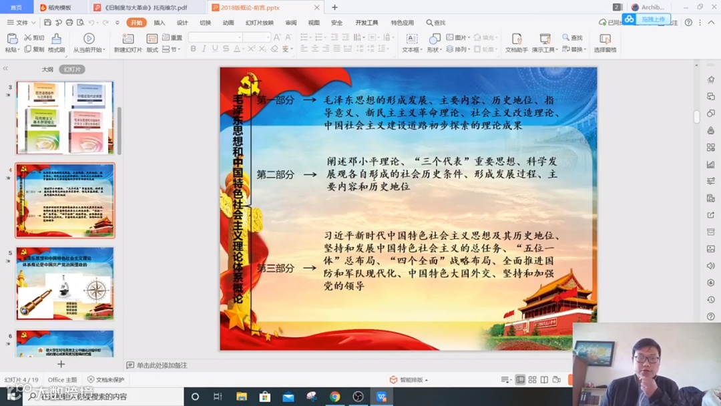Screen dimensions: 721x406
Task: Open the 查找 find tool in toolbar
Action: (573, 38)
